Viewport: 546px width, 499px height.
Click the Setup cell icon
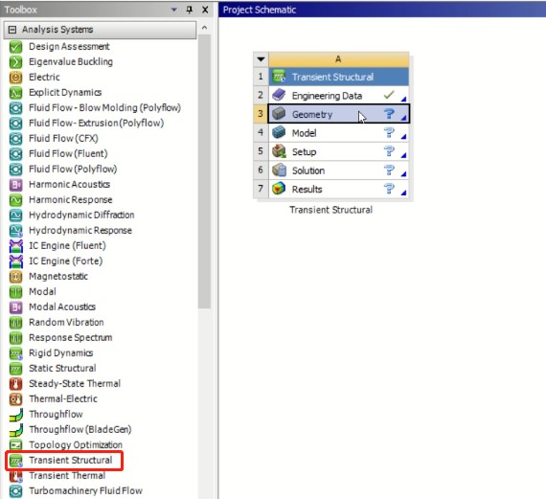pos(279,151)
